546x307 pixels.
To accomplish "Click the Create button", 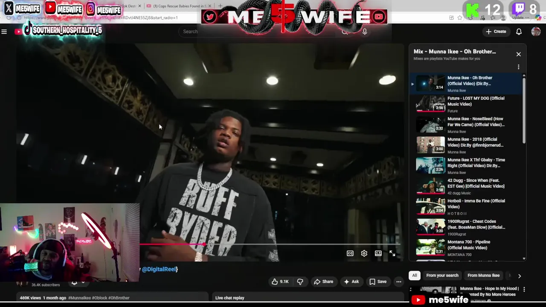I will point(496,32).
